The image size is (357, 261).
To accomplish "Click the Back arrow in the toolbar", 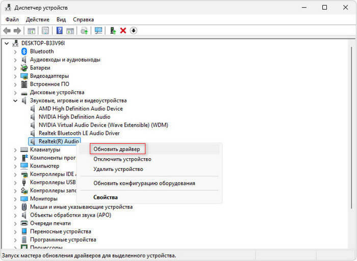I will 8,31.
